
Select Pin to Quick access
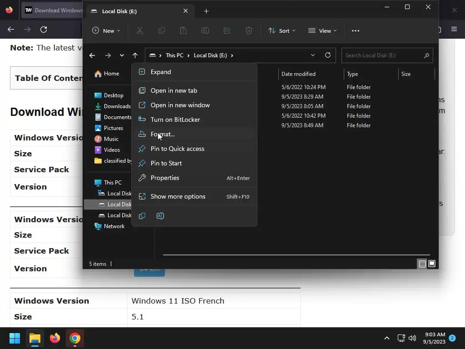194,149
